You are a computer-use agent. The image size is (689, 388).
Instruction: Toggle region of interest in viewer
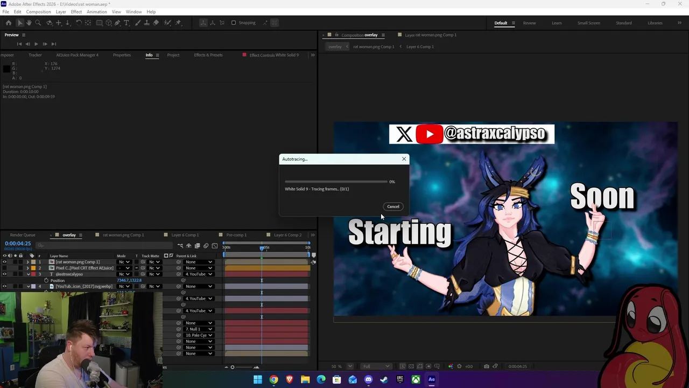tap(428, 366)
